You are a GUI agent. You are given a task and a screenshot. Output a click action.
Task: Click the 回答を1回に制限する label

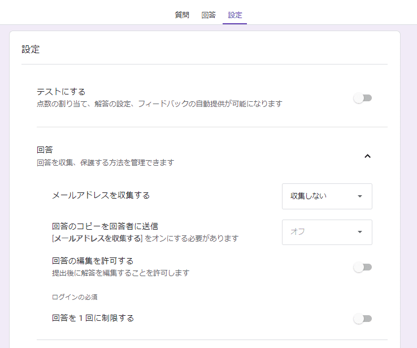tap(93, 318)
